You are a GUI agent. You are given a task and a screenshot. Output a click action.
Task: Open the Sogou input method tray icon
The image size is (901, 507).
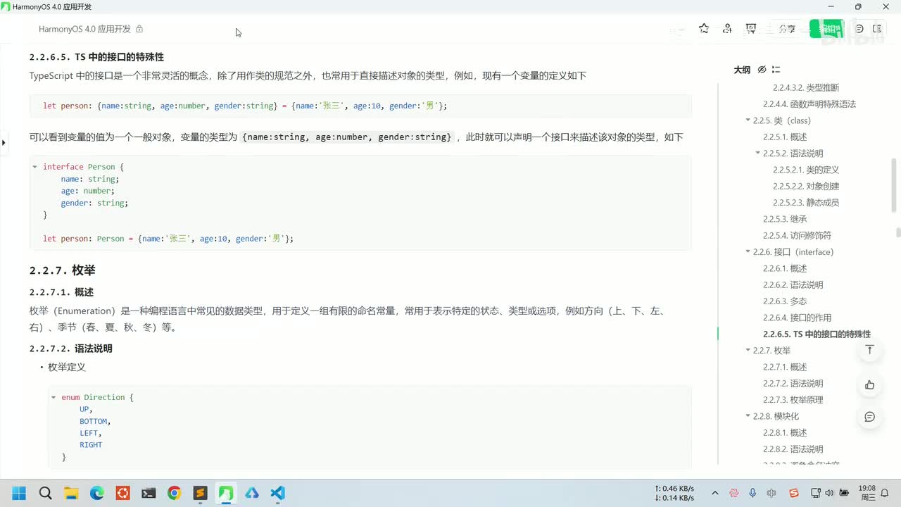click(794, 493)
